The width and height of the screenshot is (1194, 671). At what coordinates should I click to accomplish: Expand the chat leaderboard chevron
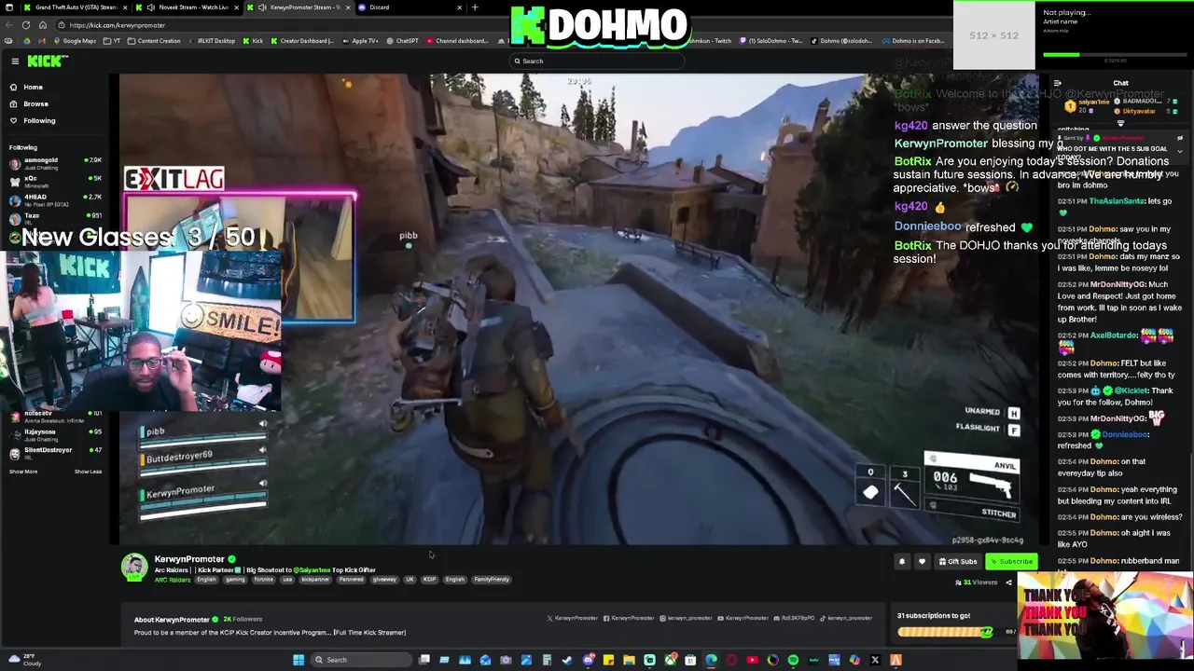click(x=1120, y=123)
